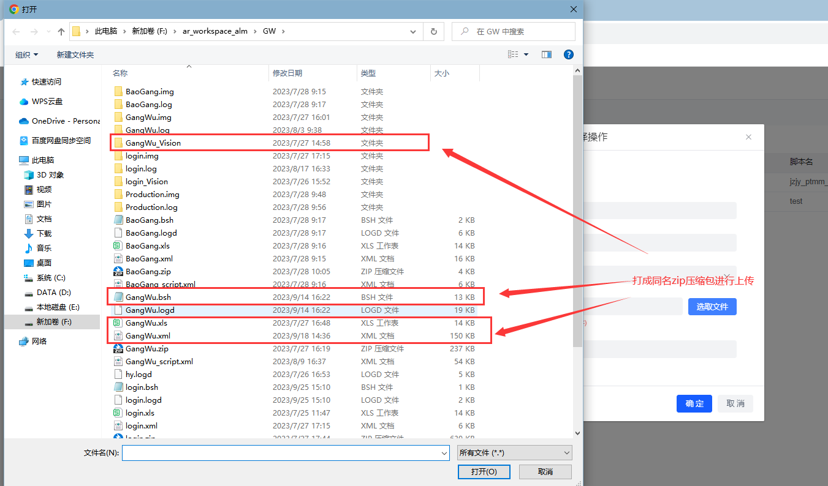This screenshot has height=486, width=828.
Task: Select the GangWu_Vision folder
Action: pos(153,143)
